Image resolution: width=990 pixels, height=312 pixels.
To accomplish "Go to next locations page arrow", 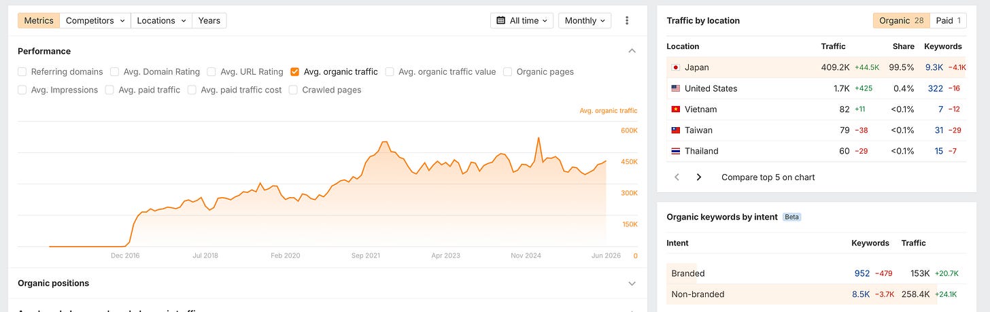I will pyautogui.click(x=698, y=177).
